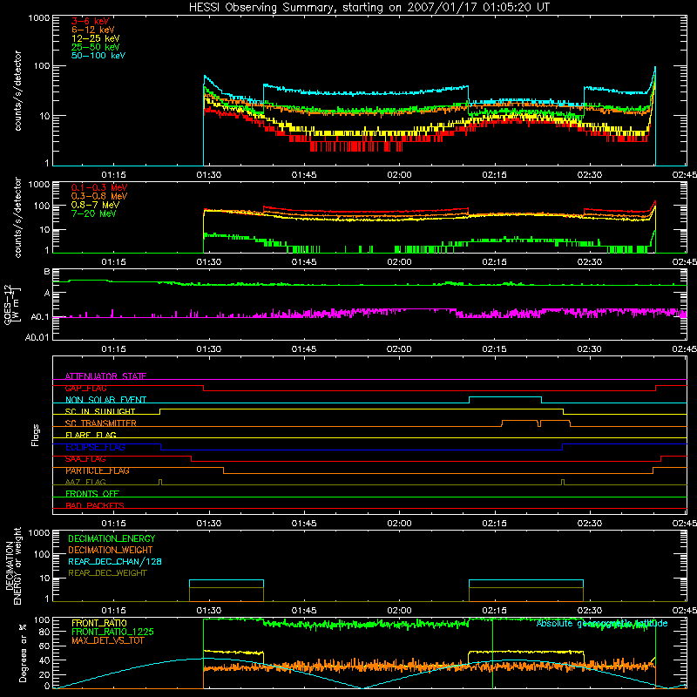
Task: Choose the REAR_DEC_CHAN/128 legend label
Action: click(x=115, y=561)
